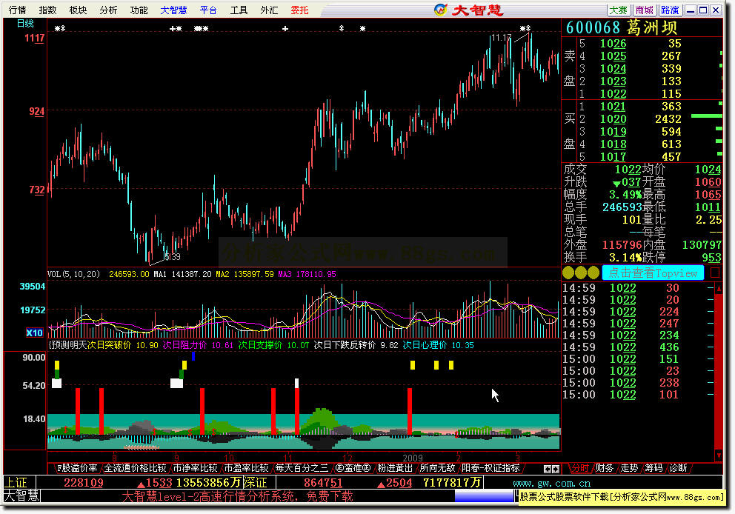735x514 pixels.
Task: Open the 指数 menu
Action: coord(48,10)
